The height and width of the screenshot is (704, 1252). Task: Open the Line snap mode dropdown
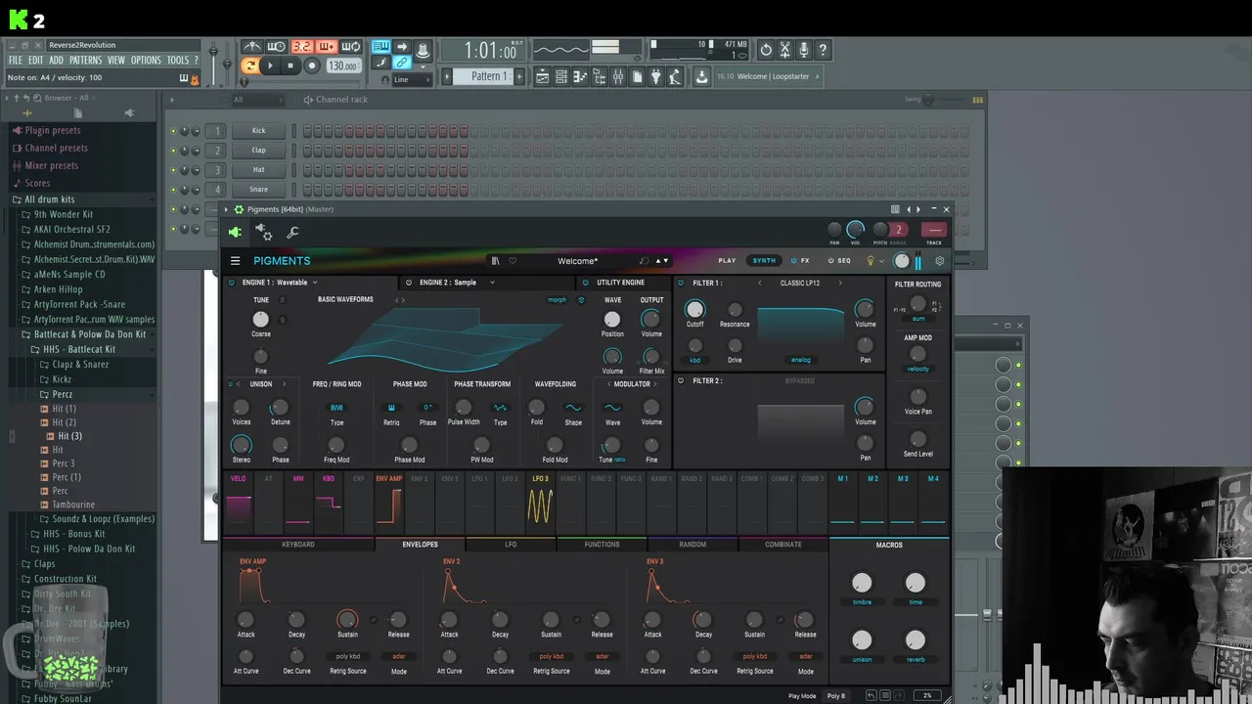(x=412, y=80)
